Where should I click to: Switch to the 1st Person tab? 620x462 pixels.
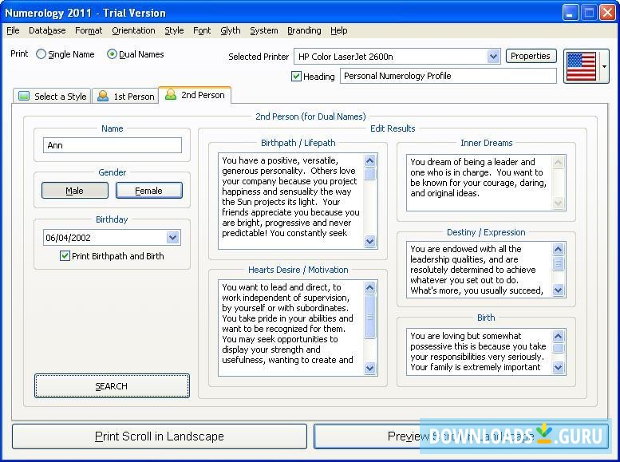tap(125, 97)
